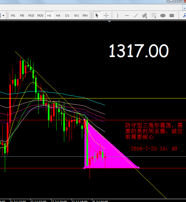Screen dimensions: 186x202
Task: Switch to M1 timeframe
Action: click(x=13, y=15)
